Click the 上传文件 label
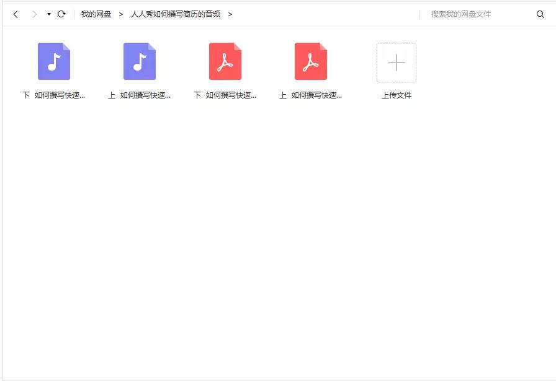The image size is (556, 381). (397, 95)
